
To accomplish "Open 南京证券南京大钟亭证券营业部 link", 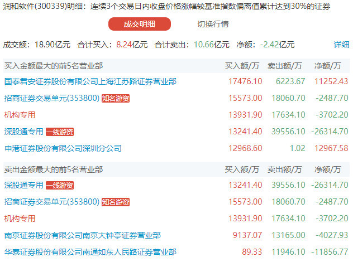I will click(x=83, y=235).
